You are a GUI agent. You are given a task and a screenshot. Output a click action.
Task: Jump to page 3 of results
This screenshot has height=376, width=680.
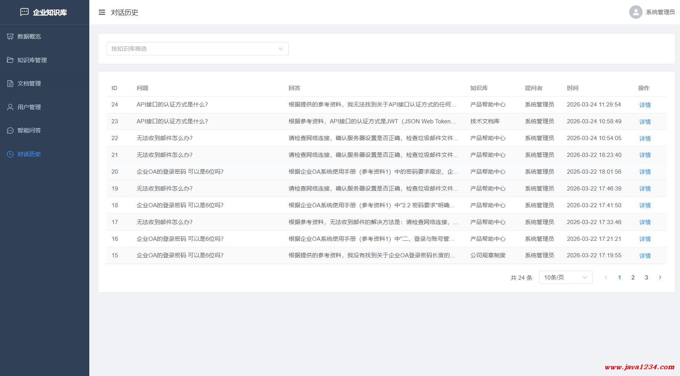pos(646,278)
